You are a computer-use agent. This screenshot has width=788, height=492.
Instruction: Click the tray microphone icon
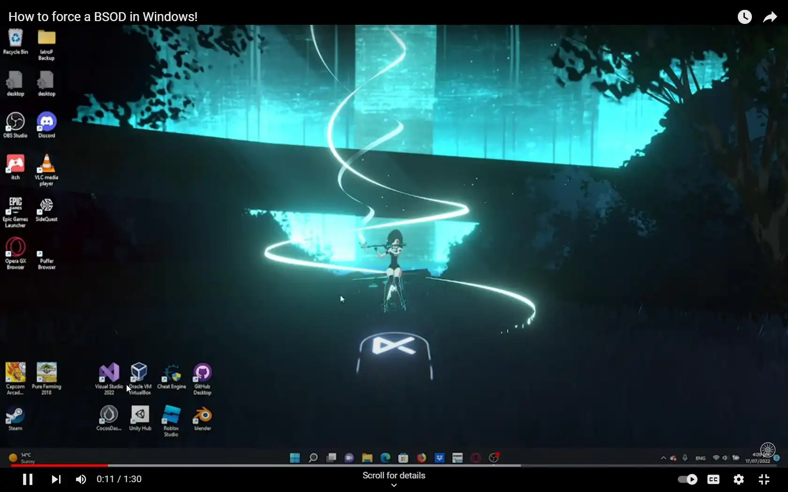click(x=685, y=458)
